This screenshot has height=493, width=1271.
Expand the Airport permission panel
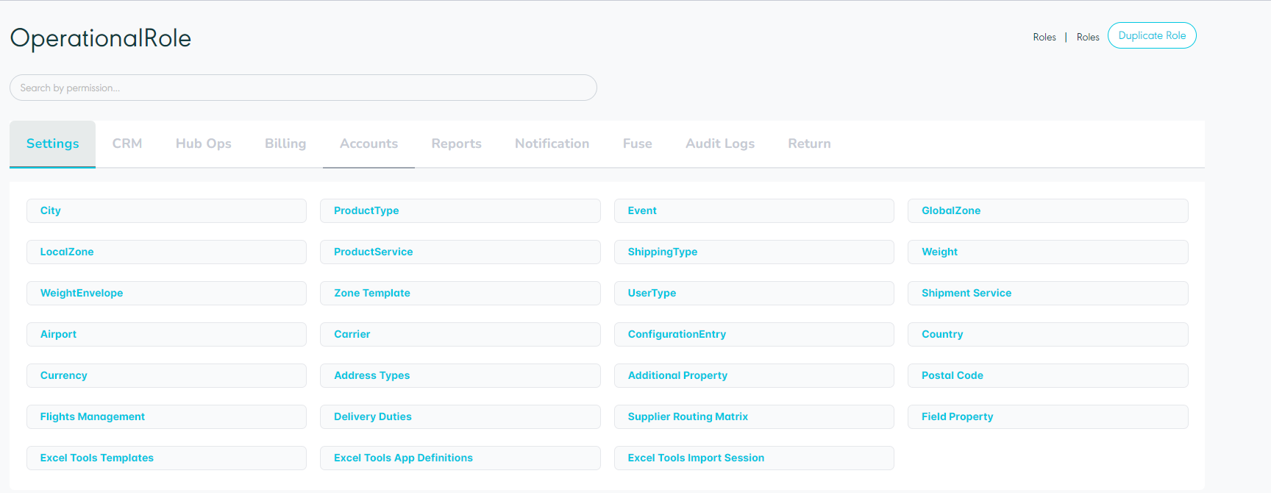[x=166, y=334]
